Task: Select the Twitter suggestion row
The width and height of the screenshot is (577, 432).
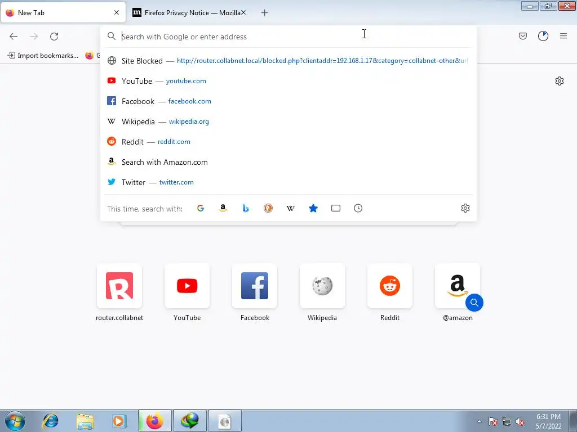Action: tap(288, 182)
